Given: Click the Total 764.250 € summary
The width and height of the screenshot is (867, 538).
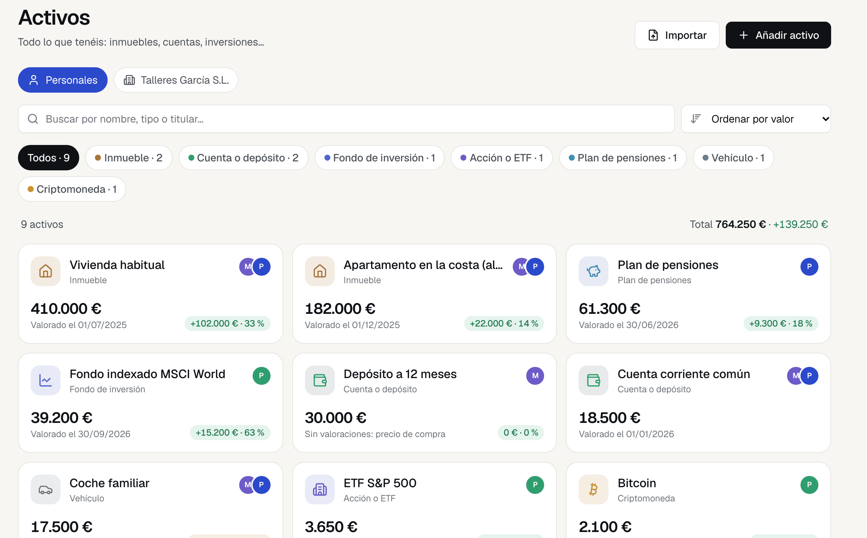Looking at the screenshot, I should tap(728, 224).
